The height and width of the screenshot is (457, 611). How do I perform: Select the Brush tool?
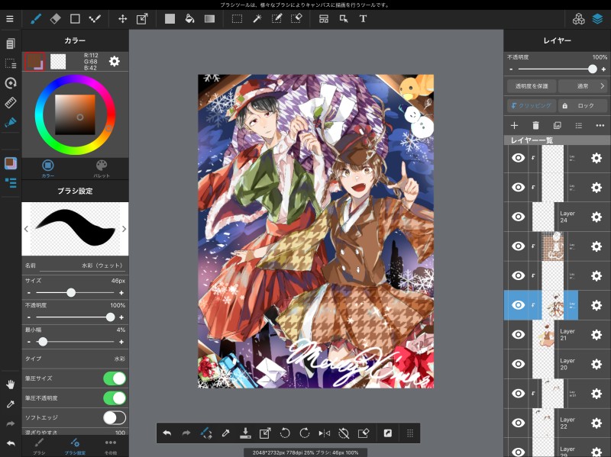click(x=36, y=18)
